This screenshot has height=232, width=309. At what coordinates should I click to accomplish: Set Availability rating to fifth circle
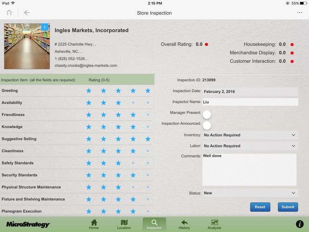pyautogui.click(x=148, y=103)
